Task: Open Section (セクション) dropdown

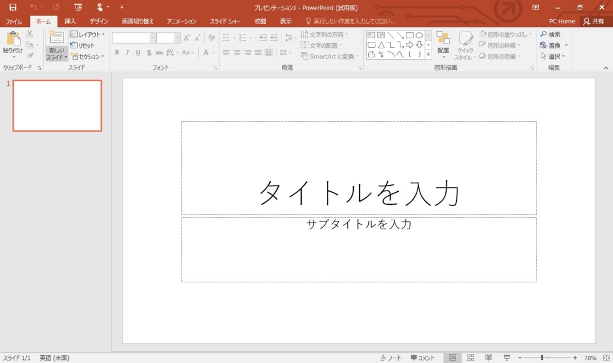Action: (87, 57)
